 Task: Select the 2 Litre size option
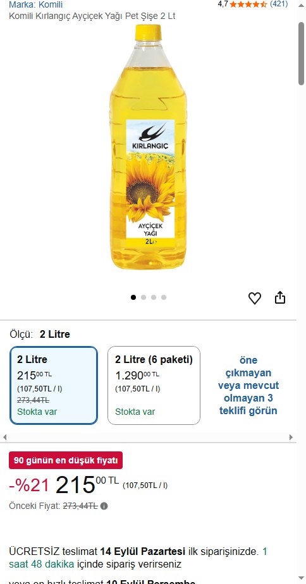pos(54,386)
